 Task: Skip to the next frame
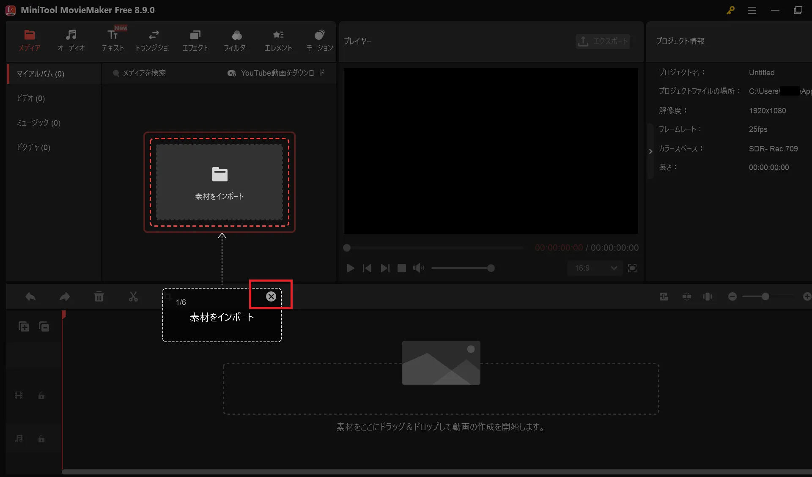point(385,268)
